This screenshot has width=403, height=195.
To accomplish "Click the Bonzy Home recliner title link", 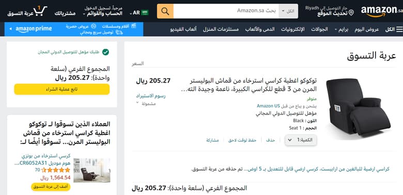I will tap(42, 159).
